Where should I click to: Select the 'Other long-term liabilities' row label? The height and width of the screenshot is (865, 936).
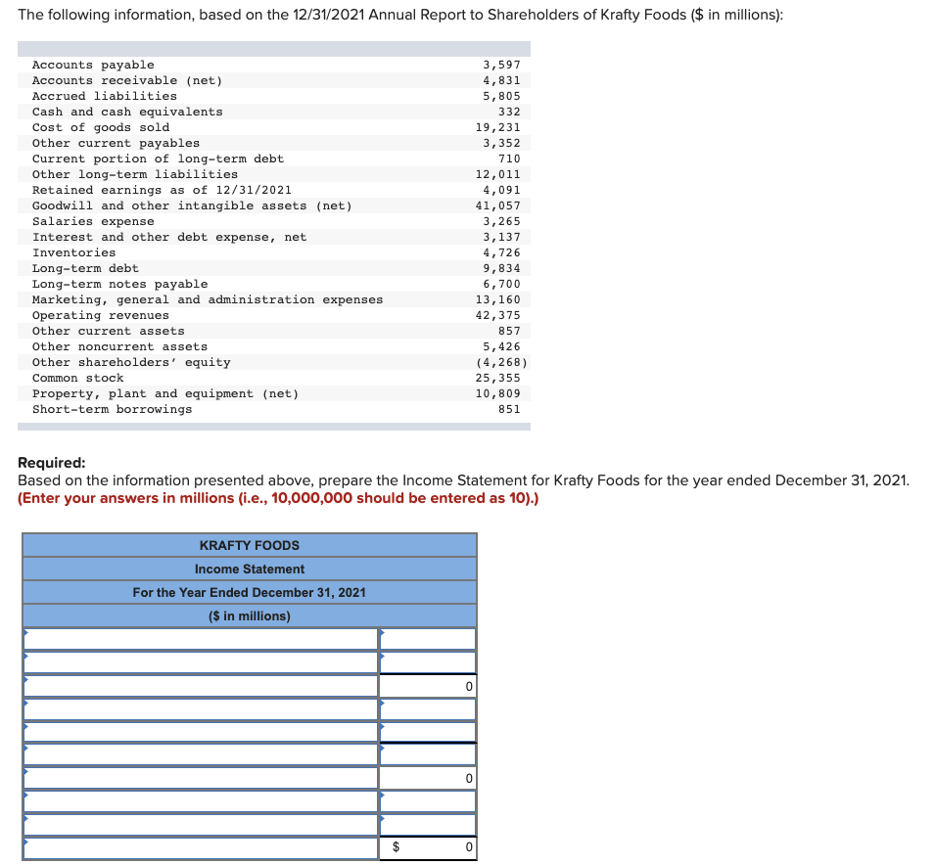point(135,174)
